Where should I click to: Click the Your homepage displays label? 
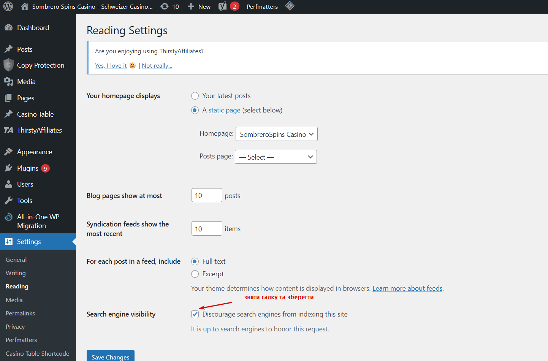pos(123,96)
